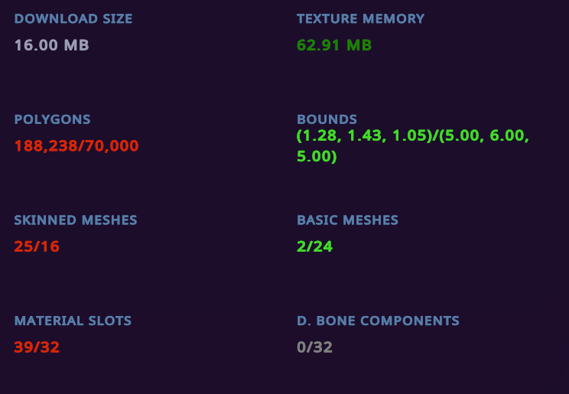Image resolution: width=569 pixels, height=394 pixels.
Task: Select the green bounds dimensions first line
Action: coord(413,136)
